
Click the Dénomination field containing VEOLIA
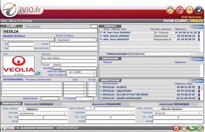click(50, 31)
